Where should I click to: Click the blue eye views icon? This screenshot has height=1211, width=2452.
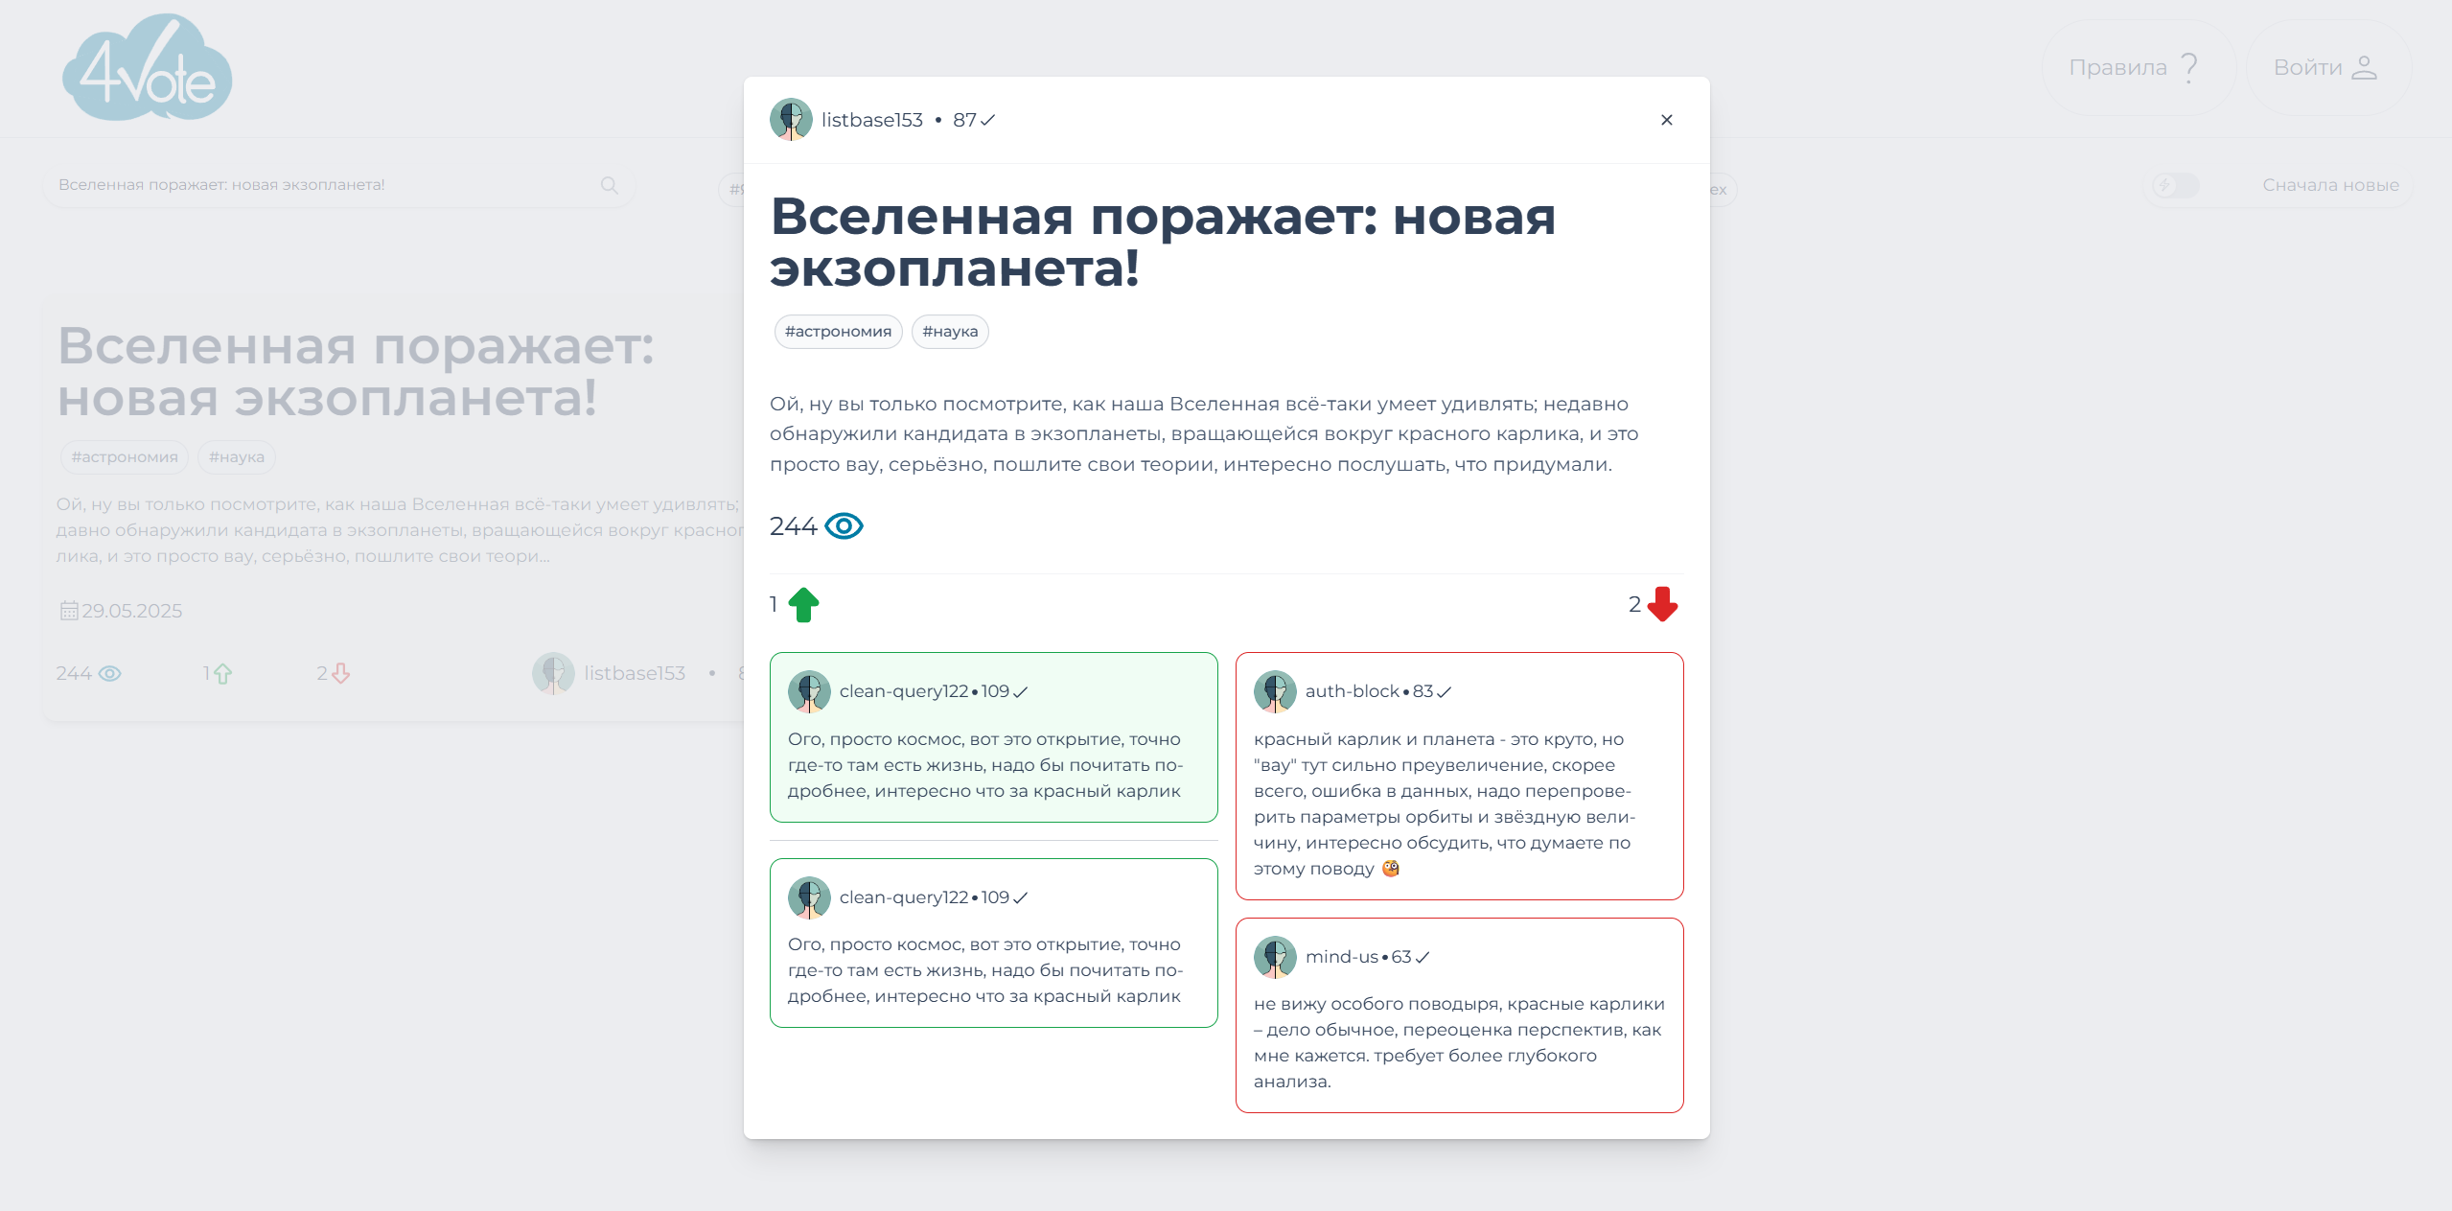(x=844, y=526)
